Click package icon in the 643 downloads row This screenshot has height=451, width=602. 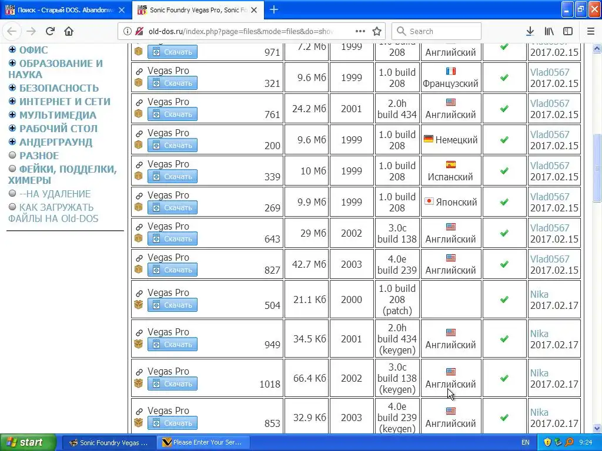point(139,238)
